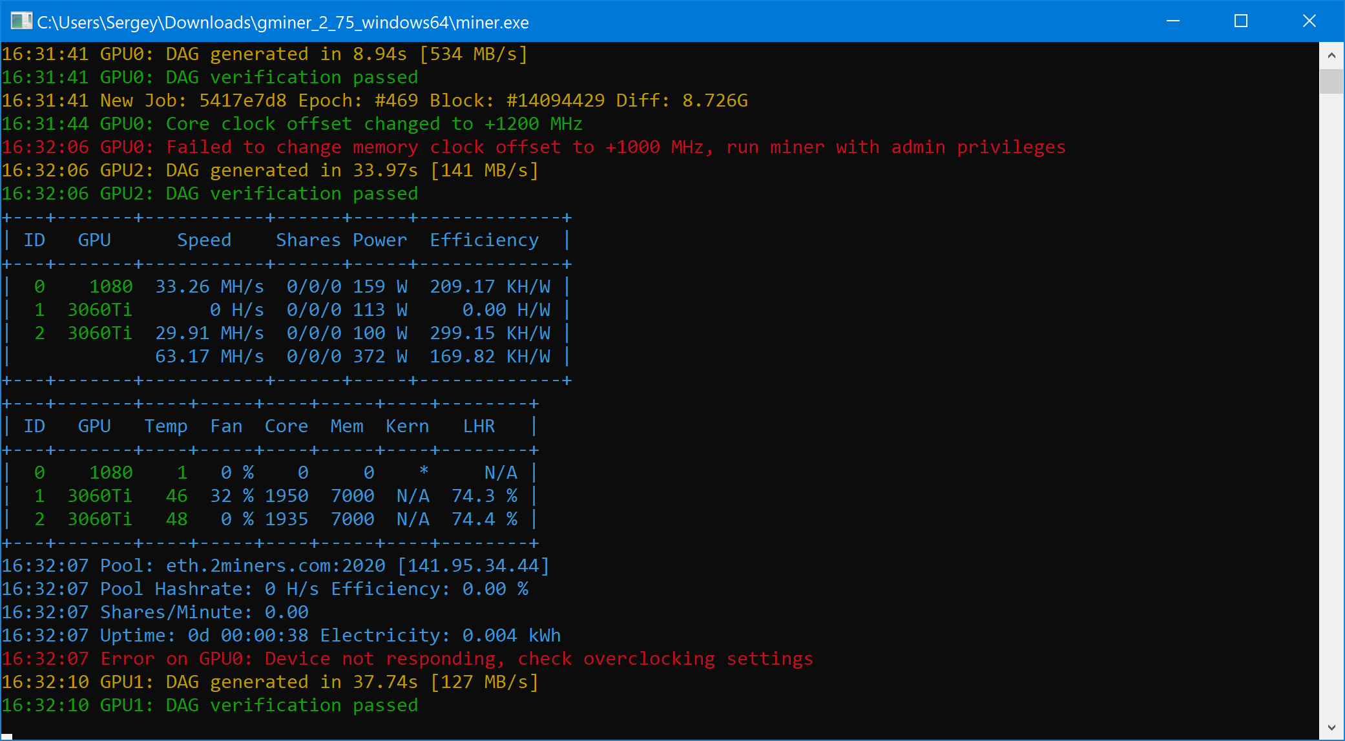
Task: Click the 33.26 MH/s speed value for GPU 1080
Action: coord(209,287)
